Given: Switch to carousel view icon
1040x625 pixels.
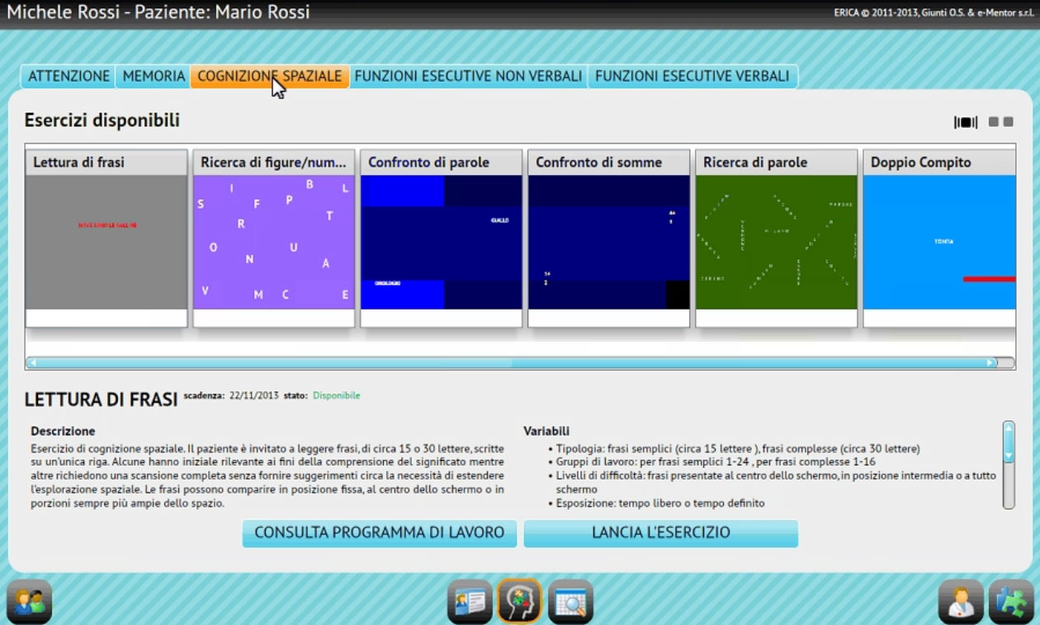Looking at the screenshot, I should click(x=965, y=122).
